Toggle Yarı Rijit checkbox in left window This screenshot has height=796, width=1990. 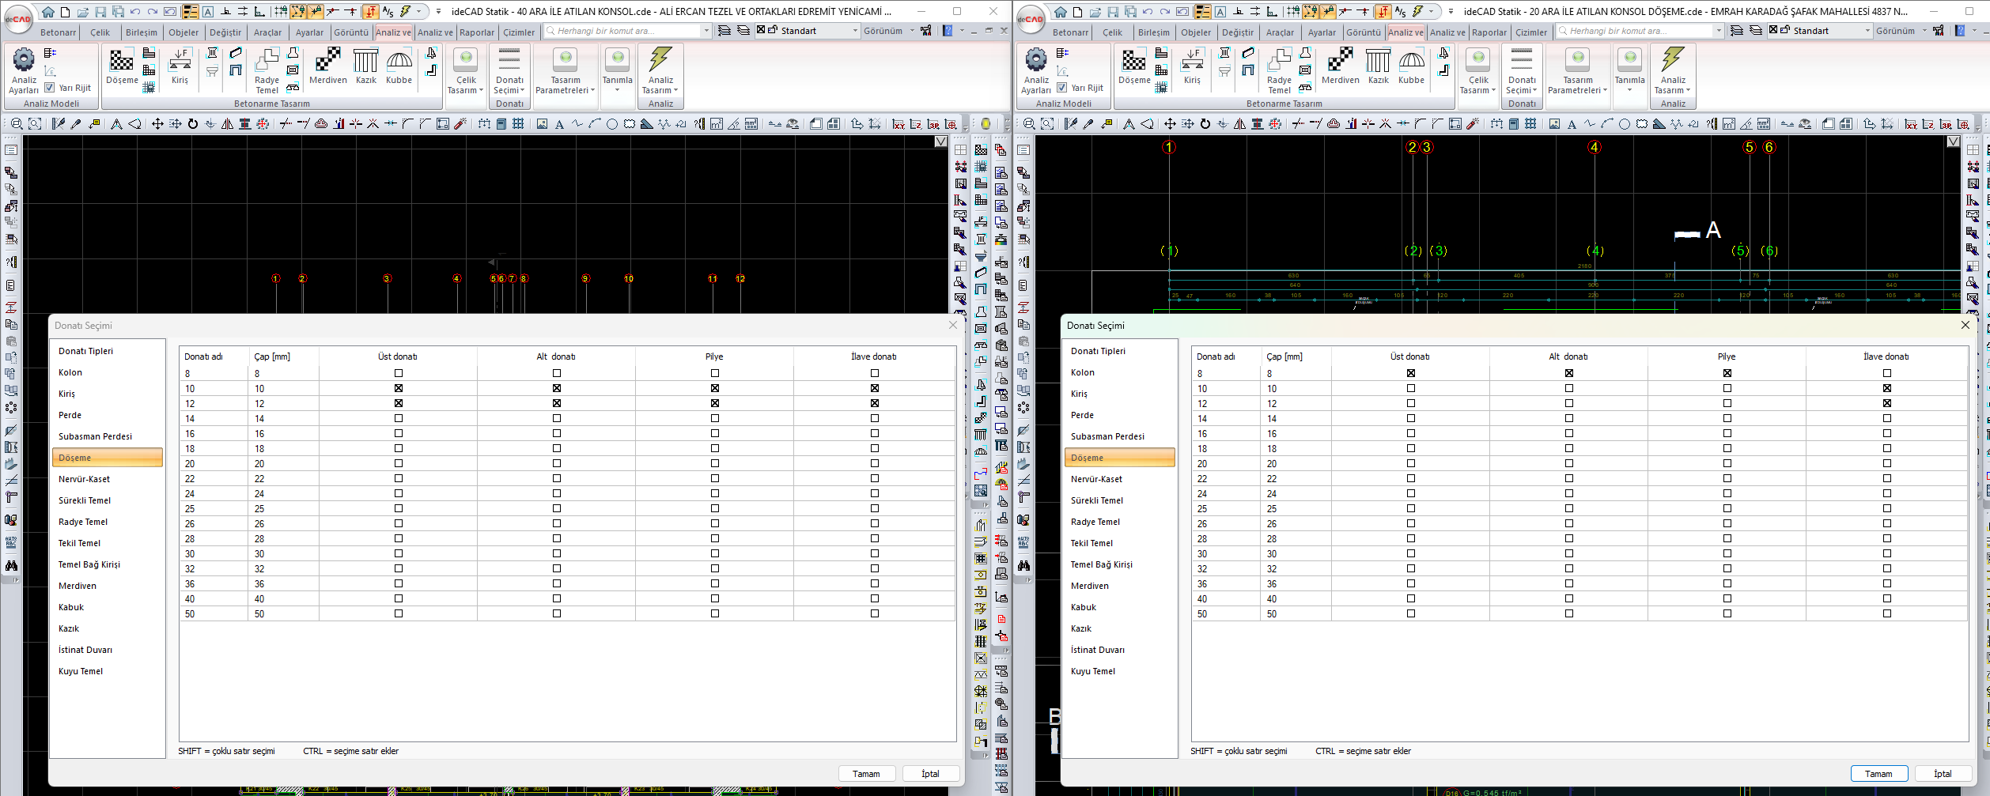pyautogui.click(x=50, y=88)
